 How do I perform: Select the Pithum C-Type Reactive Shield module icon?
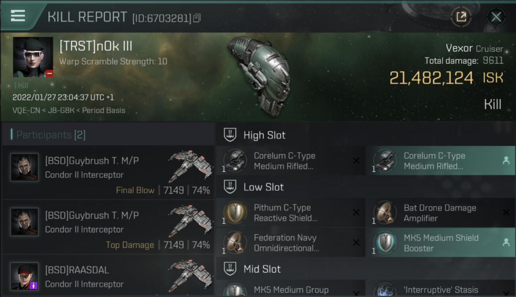235,212
